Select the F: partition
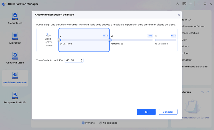This screenshot has width=214, height=130. [165, 40]
